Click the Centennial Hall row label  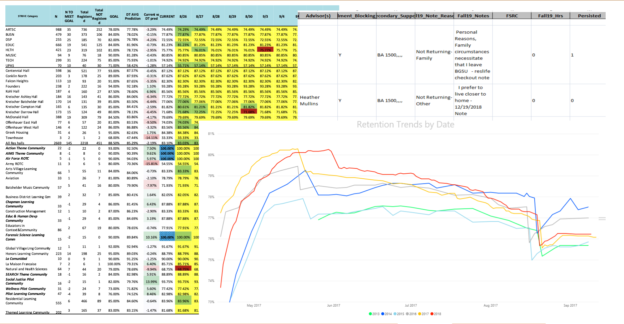(x=17, y=70)
